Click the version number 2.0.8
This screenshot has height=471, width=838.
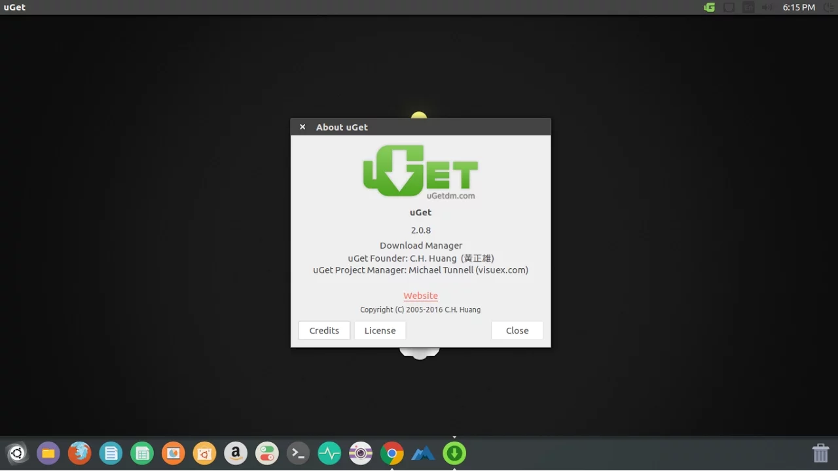click(x=421, y=230)
